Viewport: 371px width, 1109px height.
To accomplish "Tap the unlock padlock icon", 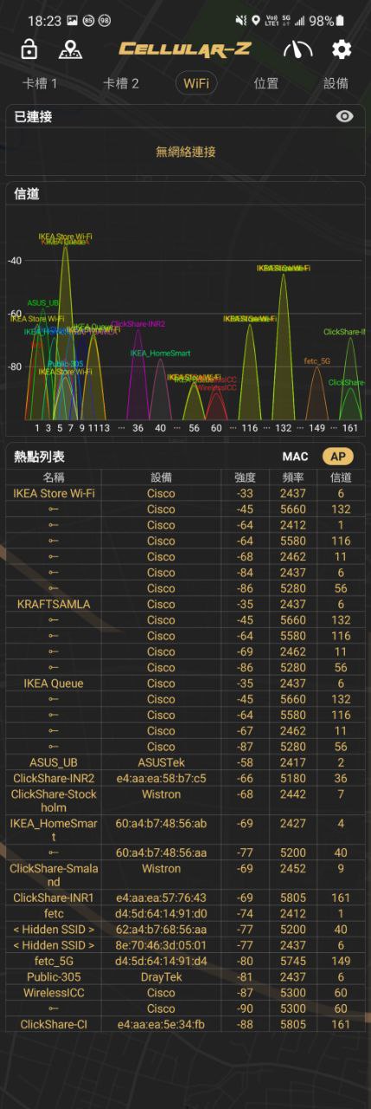I will click(x=29, y=49).
